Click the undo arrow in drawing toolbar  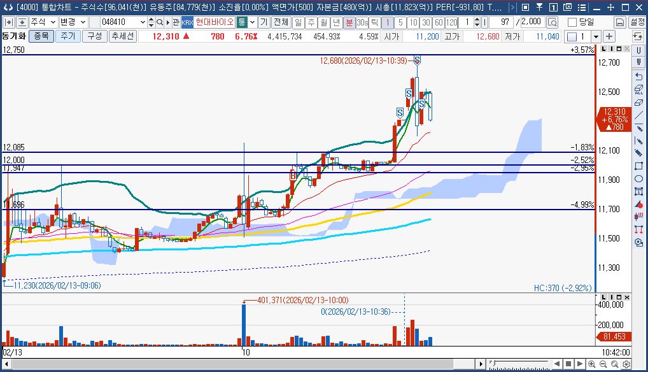(638, 76)
